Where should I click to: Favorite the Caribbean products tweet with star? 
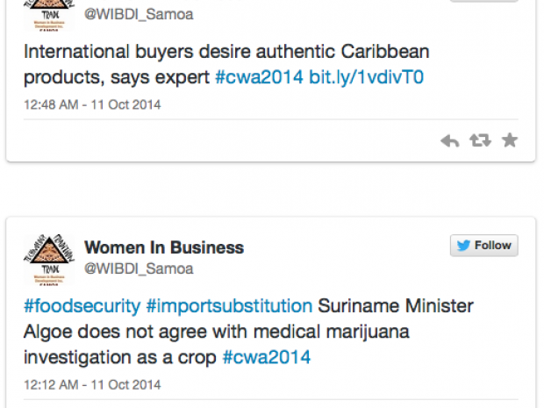click(509, 140)
